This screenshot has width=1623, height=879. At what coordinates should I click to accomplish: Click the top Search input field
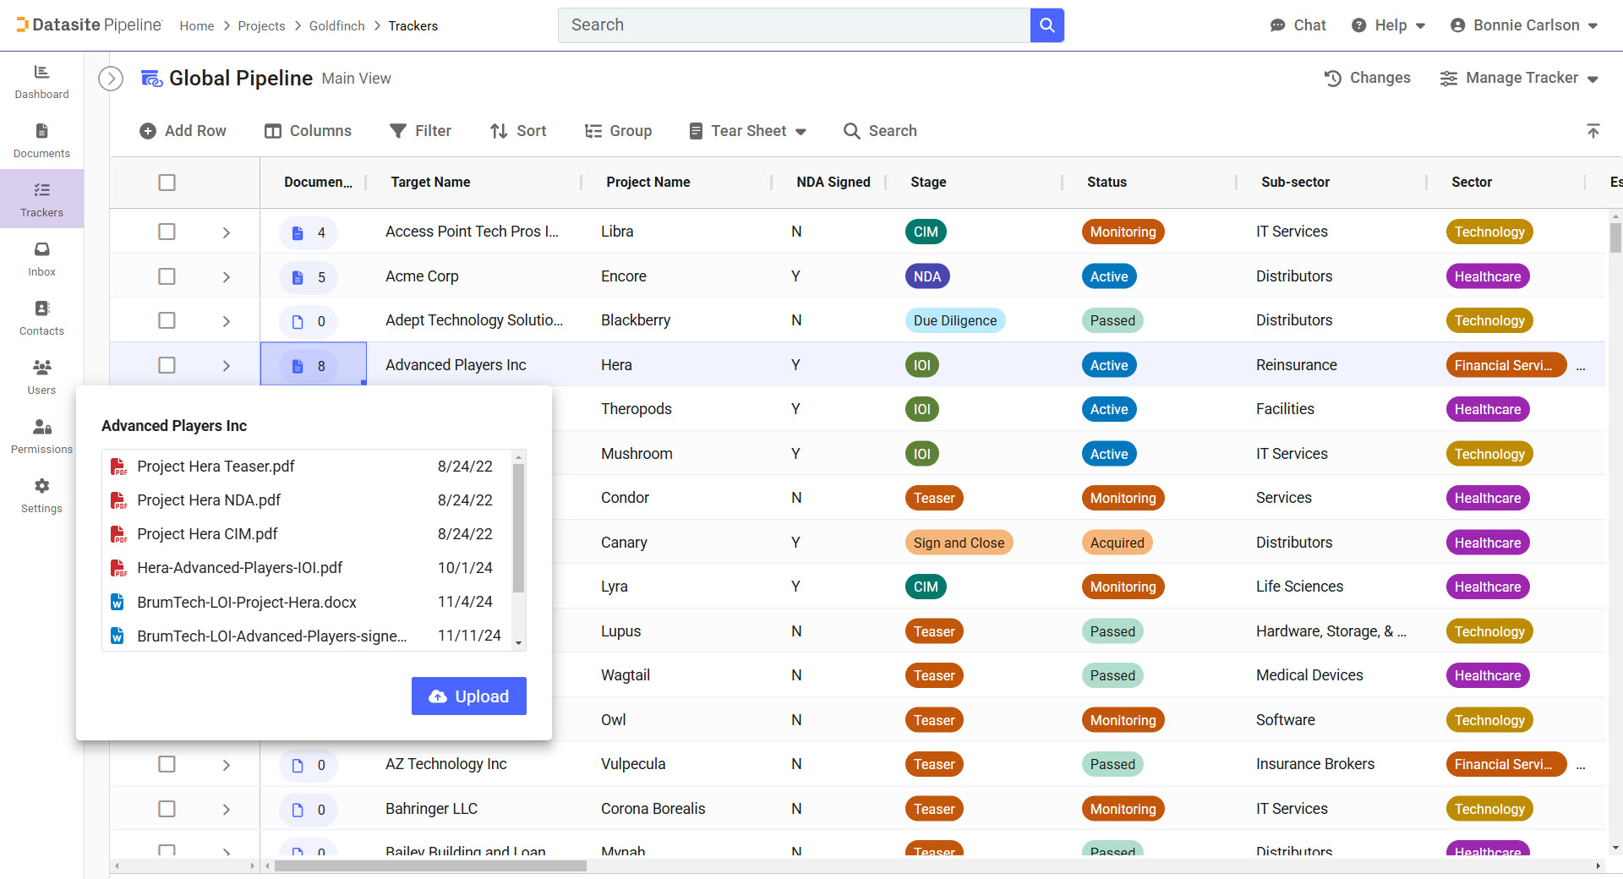tap(795, 25)
